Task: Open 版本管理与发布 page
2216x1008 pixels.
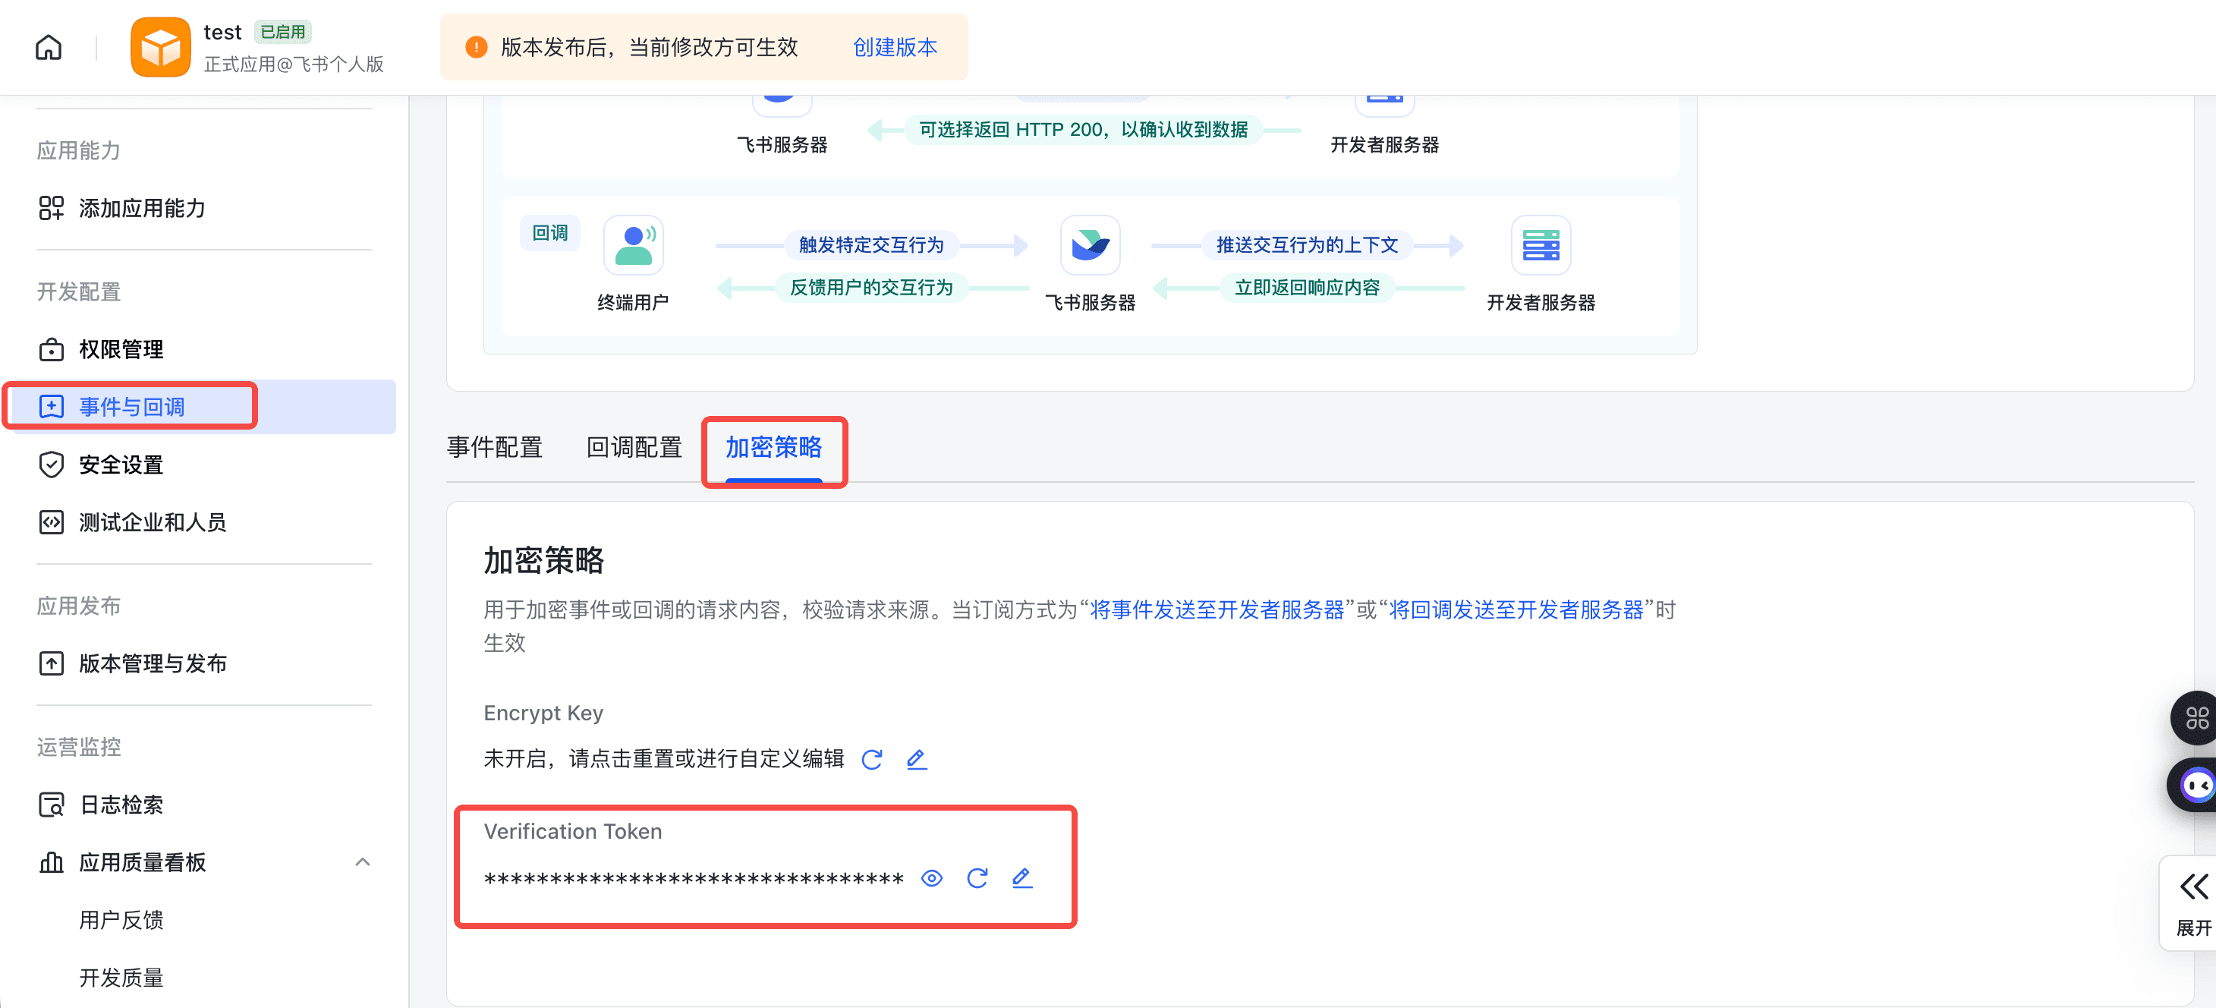Action: point(153,663)
